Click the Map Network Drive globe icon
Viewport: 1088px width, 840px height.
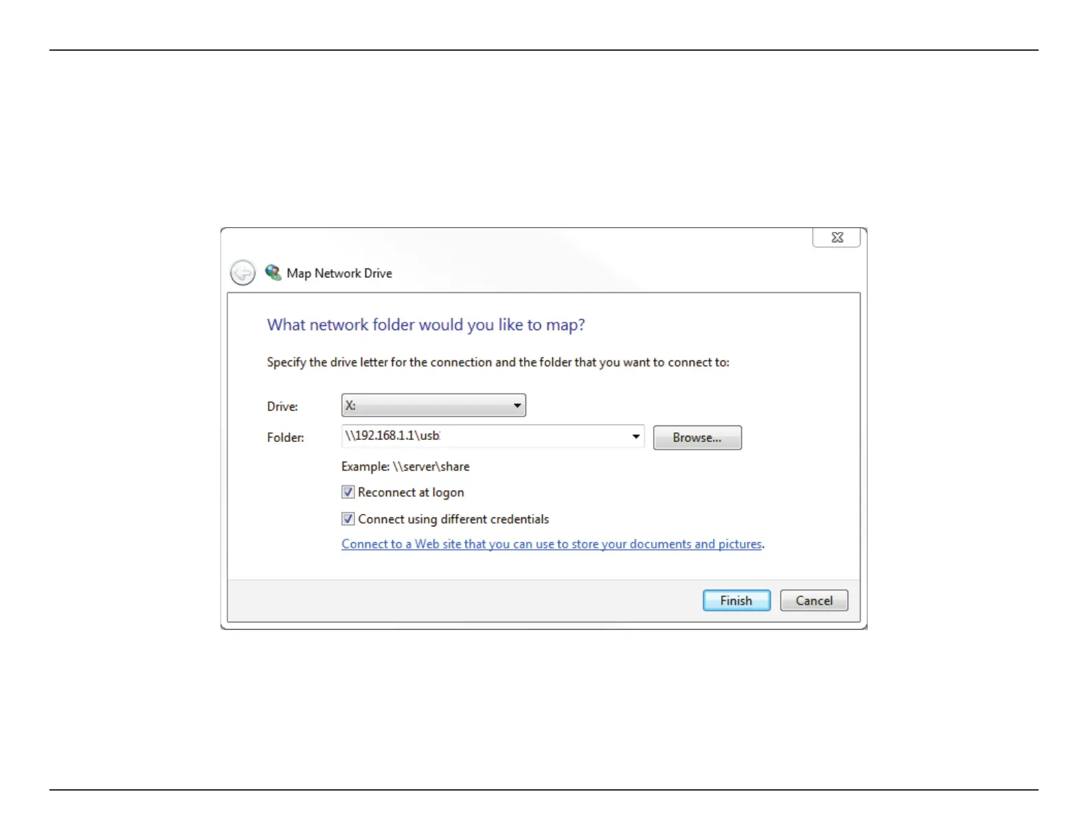[x=273, y=272]
